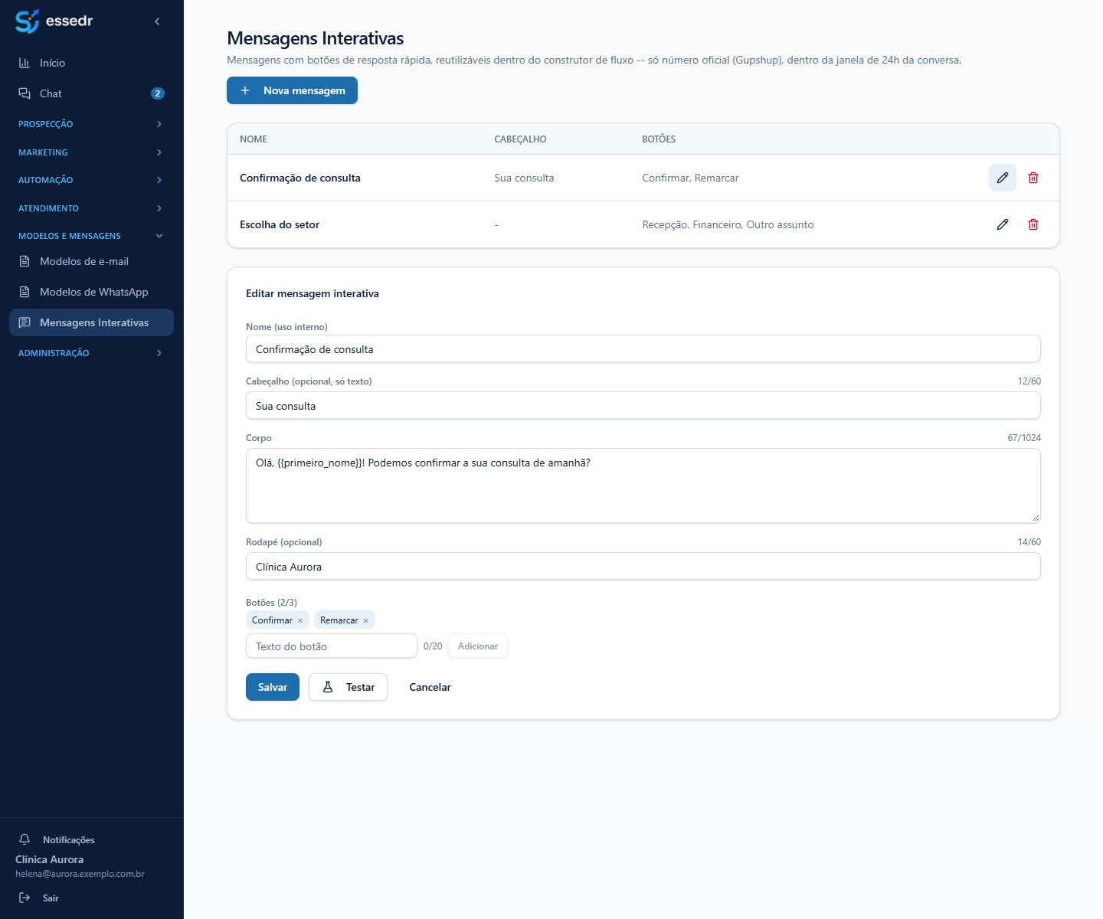Viewport: 1103px width, 919px height.
Task: Click the resize handle of Corpo textarea
Action: pyautogui.click(x=1036, y=518)
